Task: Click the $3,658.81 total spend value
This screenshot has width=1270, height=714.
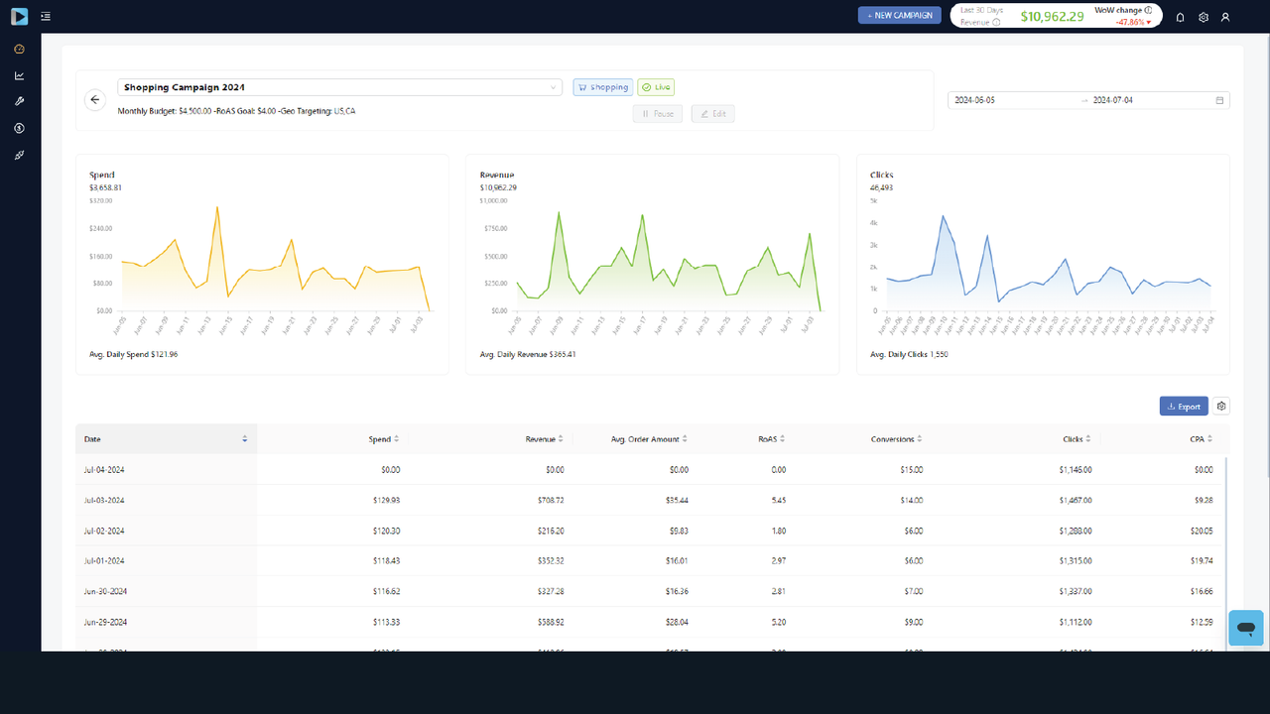Action: pos(105,187)
